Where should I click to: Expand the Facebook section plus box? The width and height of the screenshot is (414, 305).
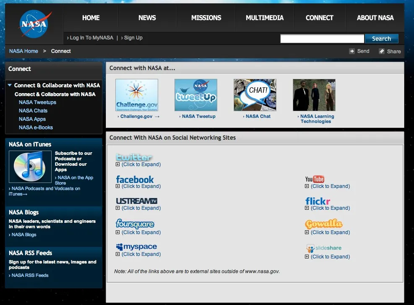click(x=118, y=186)
